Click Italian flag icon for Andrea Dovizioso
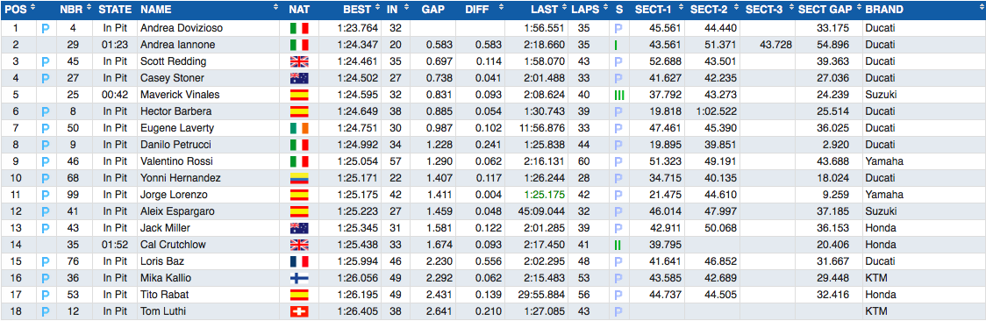Viewport: 986px width, 321px height. coord(299,28)
